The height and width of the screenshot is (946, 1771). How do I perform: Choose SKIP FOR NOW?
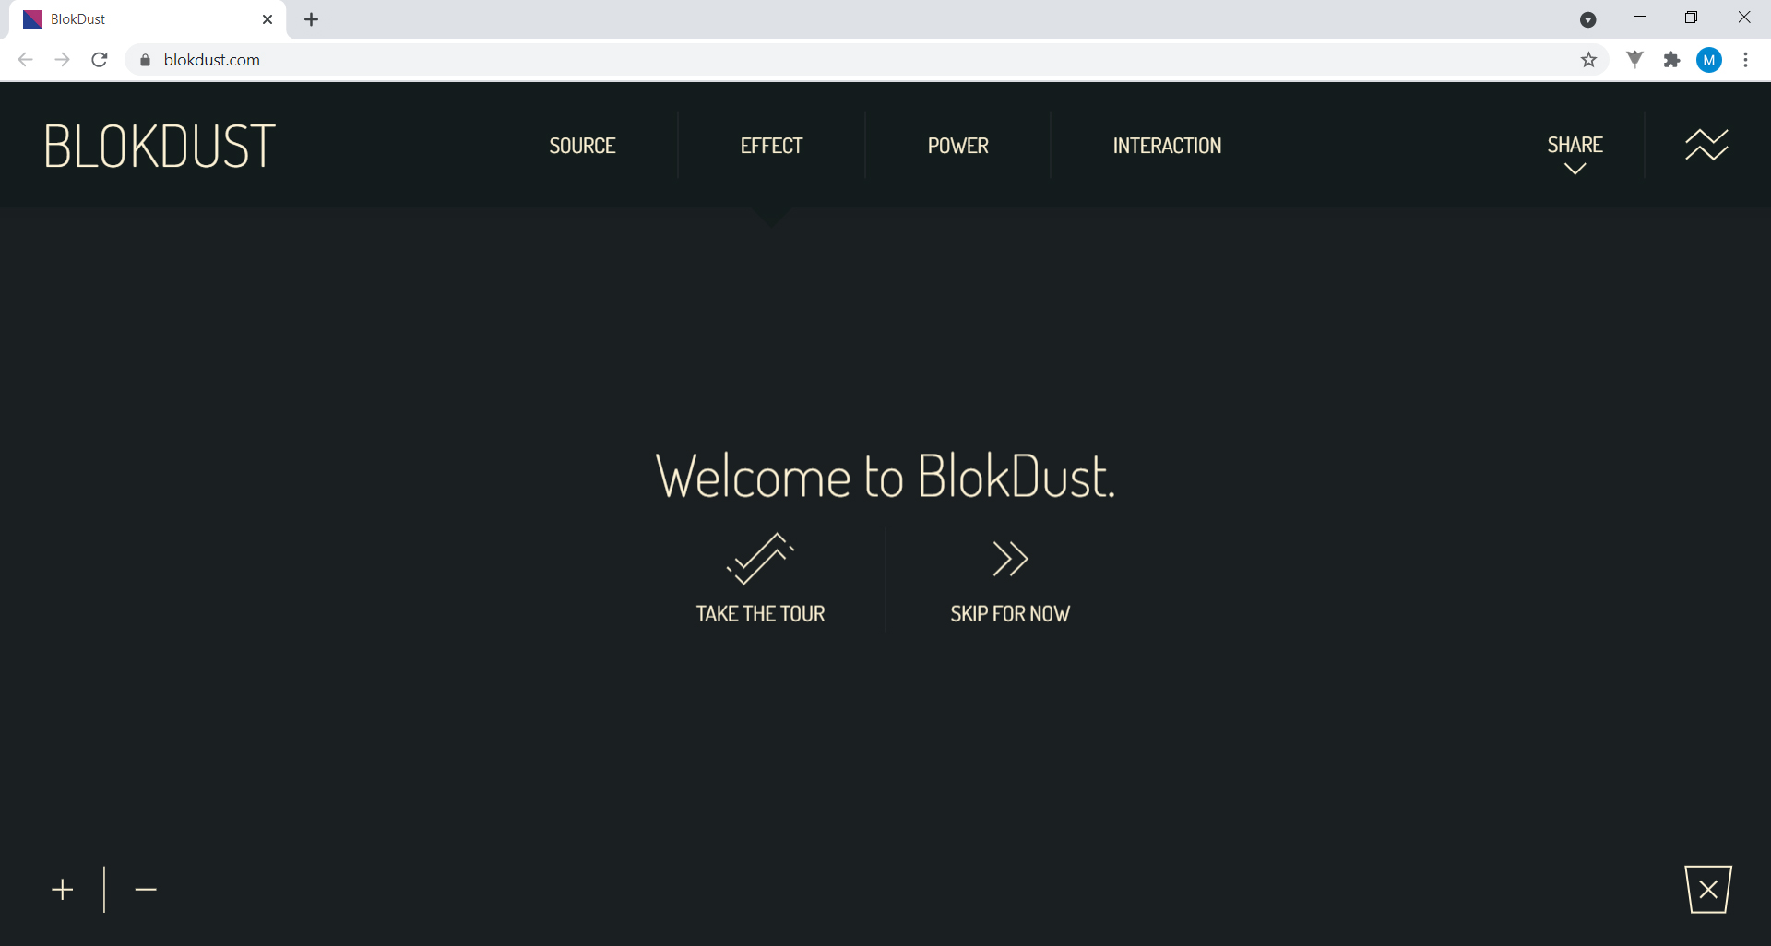coord(1010,614)
